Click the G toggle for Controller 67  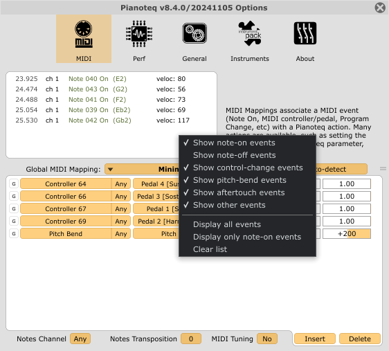(14, 208)
